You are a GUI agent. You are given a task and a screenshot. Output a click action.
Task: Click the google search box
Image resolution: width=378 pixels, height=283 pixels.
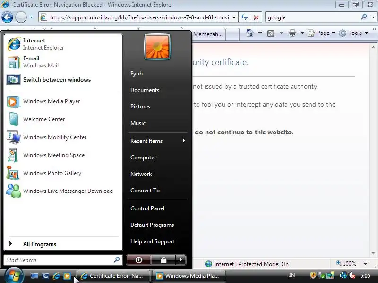312,17
